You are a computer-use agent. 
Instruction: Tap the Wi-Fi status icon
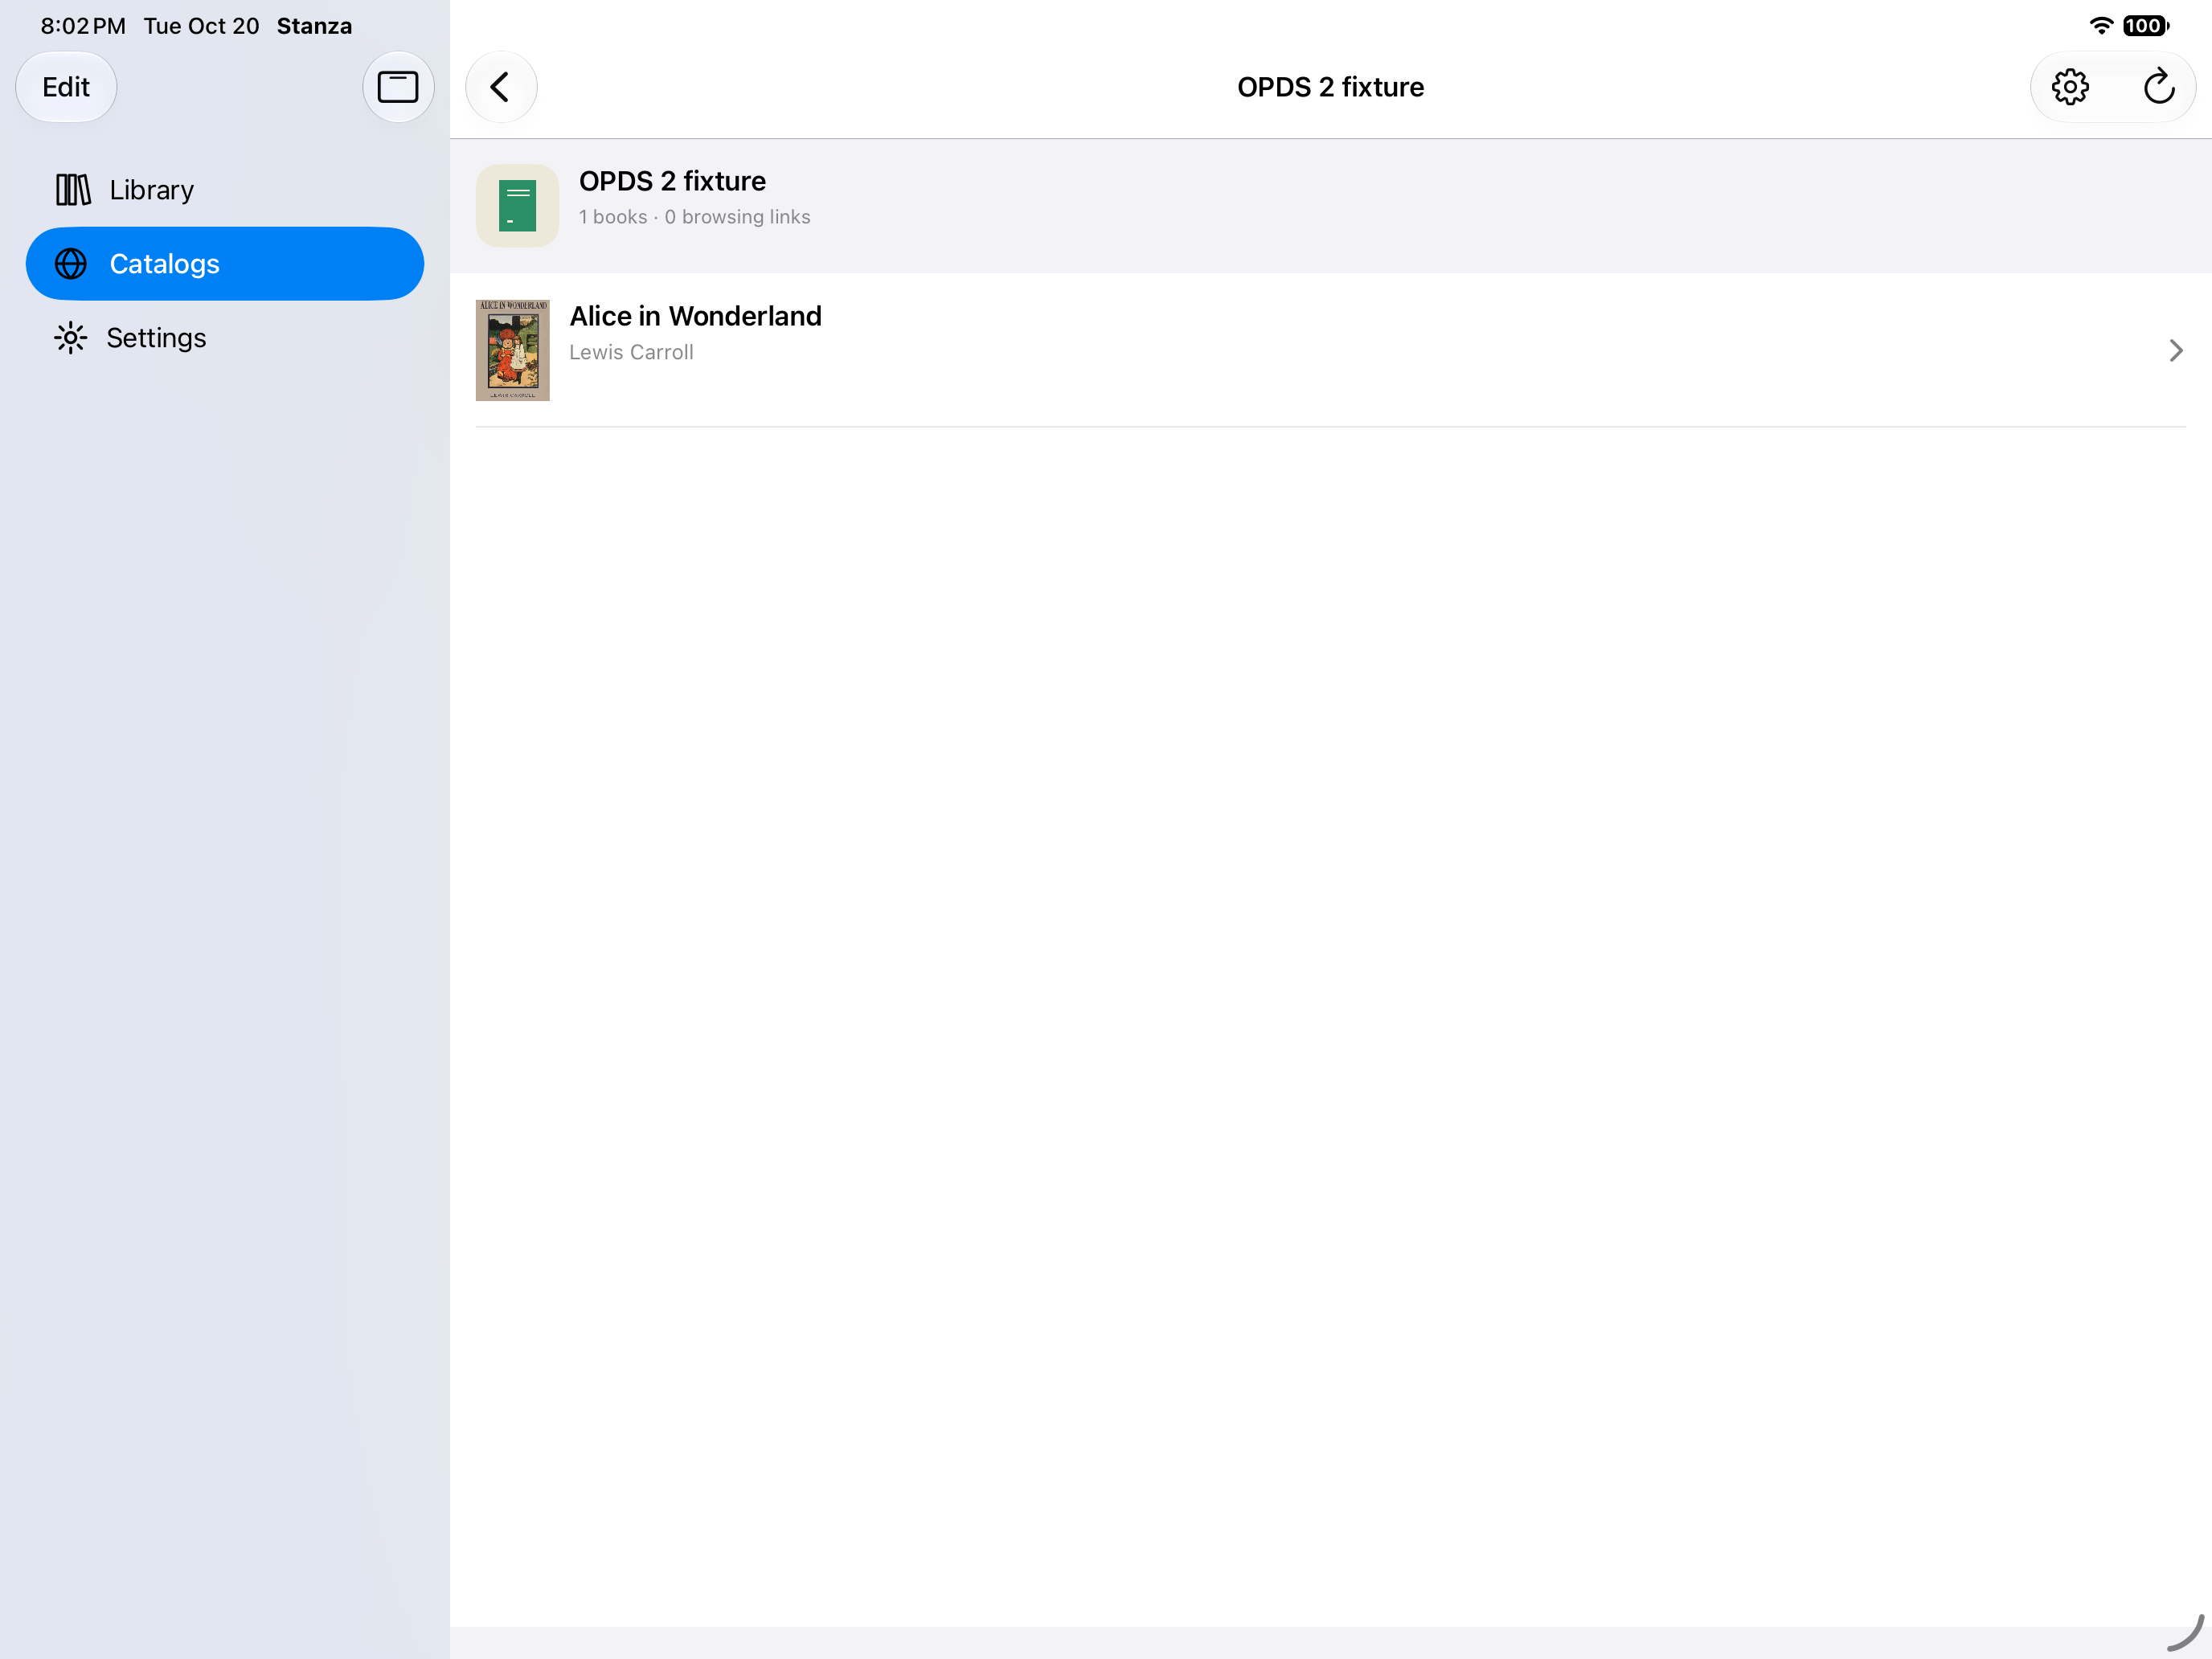click(2102, 26)
